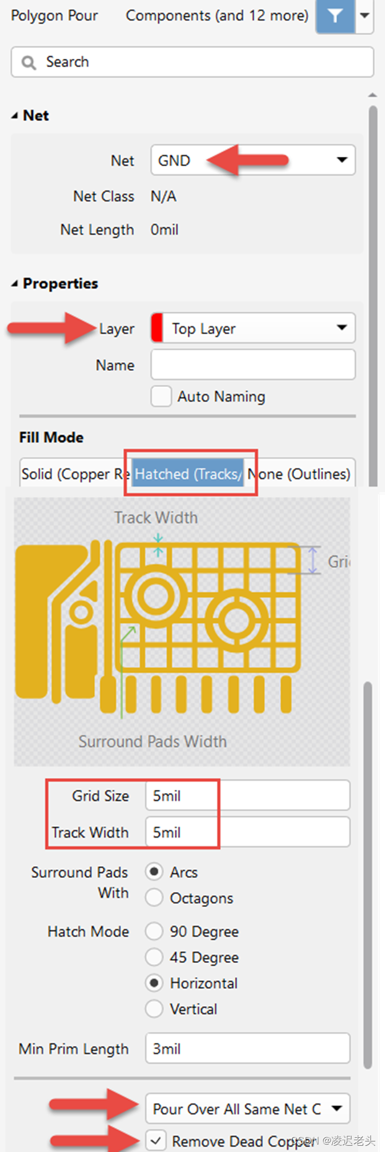Click the blue filter funnel icon
The image size is (385, 1152).
pyautogui.click(x=335, y=16)
